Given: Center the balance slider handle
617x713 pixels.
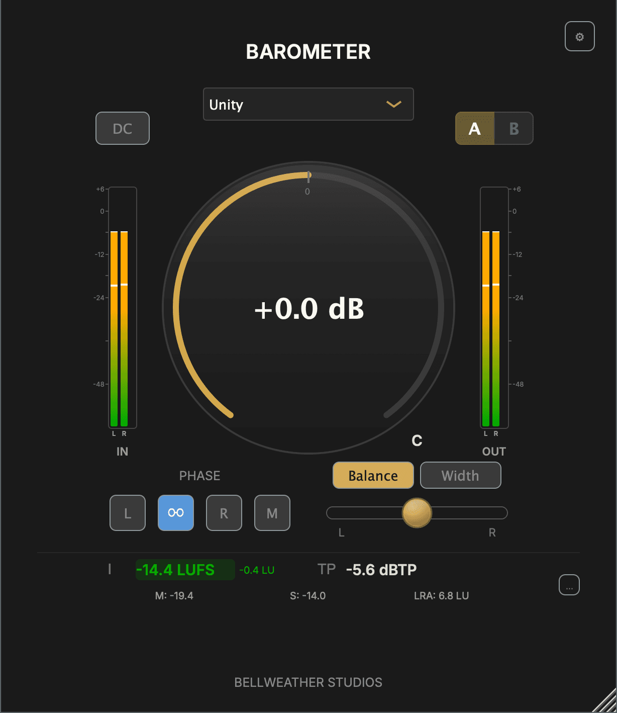Looking at the screenshot, I should click(x=416, y=513).
